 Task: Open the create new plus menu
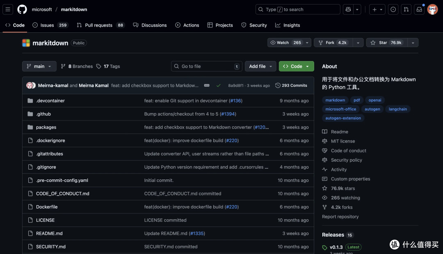pos(377,9)
